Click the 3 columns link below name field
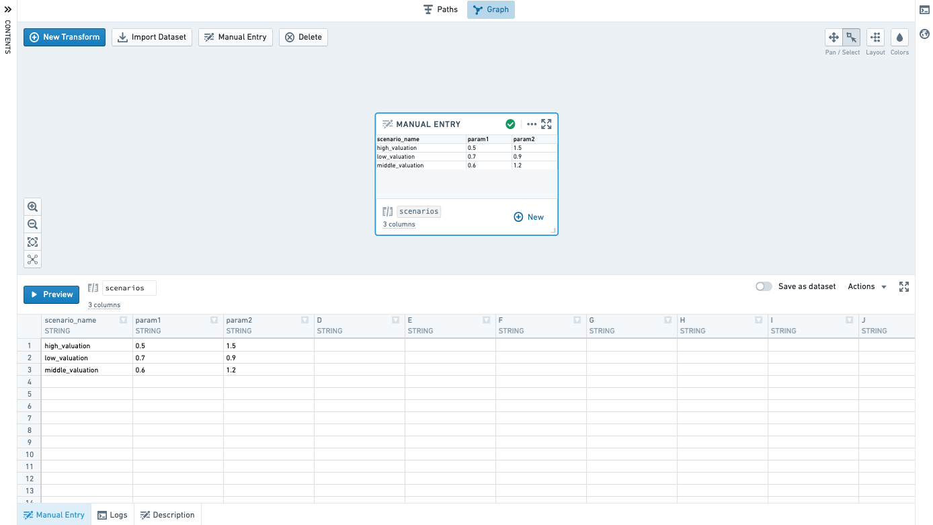The width and height of the screenshot is (933, 525). tap(104, 305)
